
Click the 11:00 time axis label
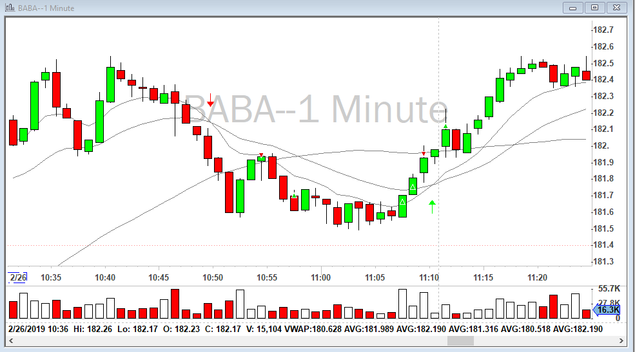(320, 277)
